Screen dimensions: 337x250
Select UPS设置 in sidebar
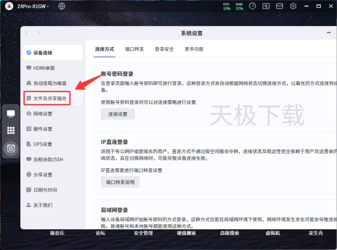click(x=43, y=144)
